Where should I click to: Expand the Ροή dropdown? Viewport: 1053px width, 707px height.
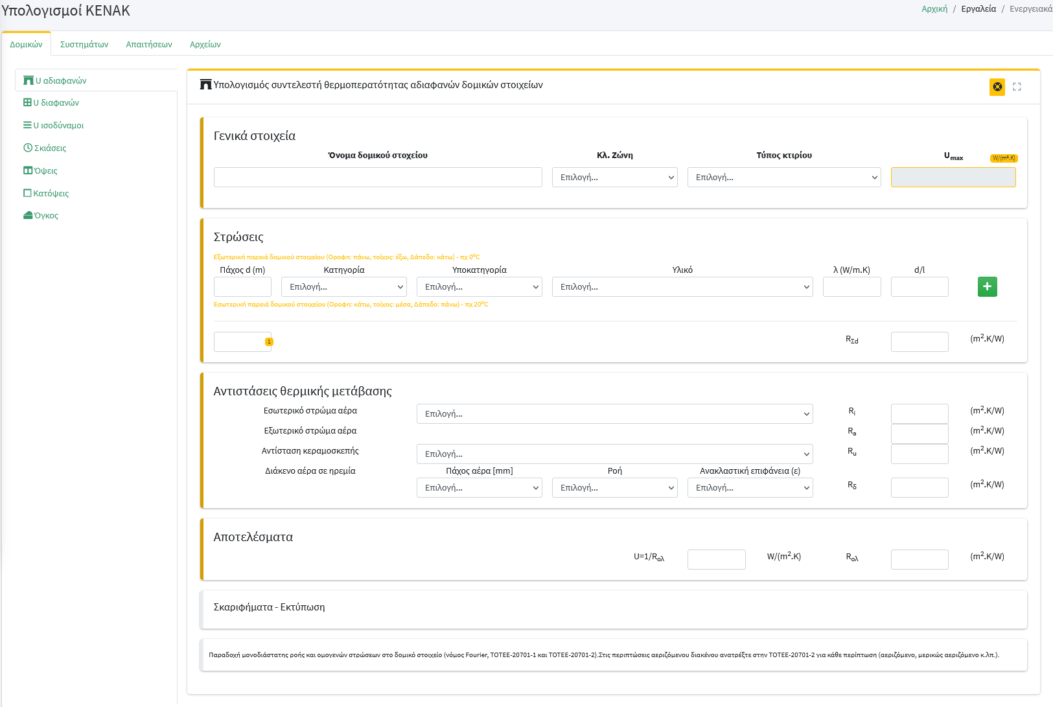(614, 488)
